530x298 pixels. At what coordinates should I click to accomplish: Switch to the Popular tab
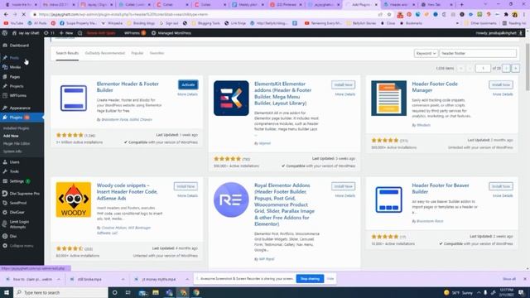tap(137, 53)
